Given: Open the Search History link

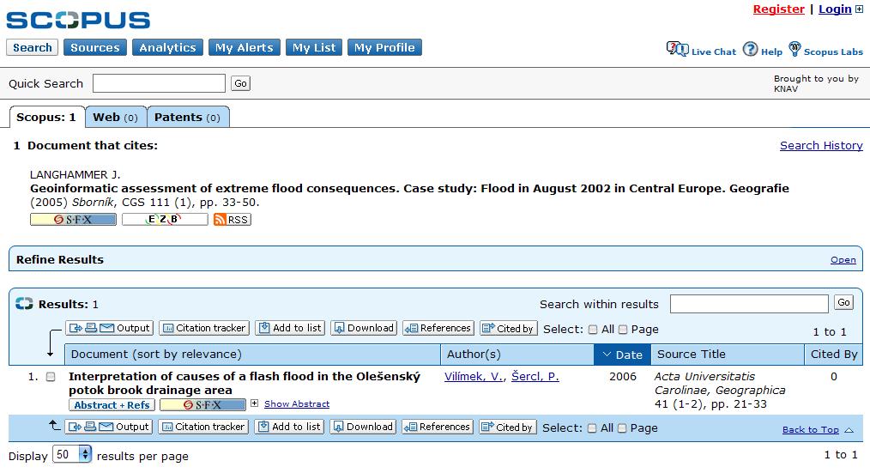Looking at the screenshot, I should (x=821, y=145).
